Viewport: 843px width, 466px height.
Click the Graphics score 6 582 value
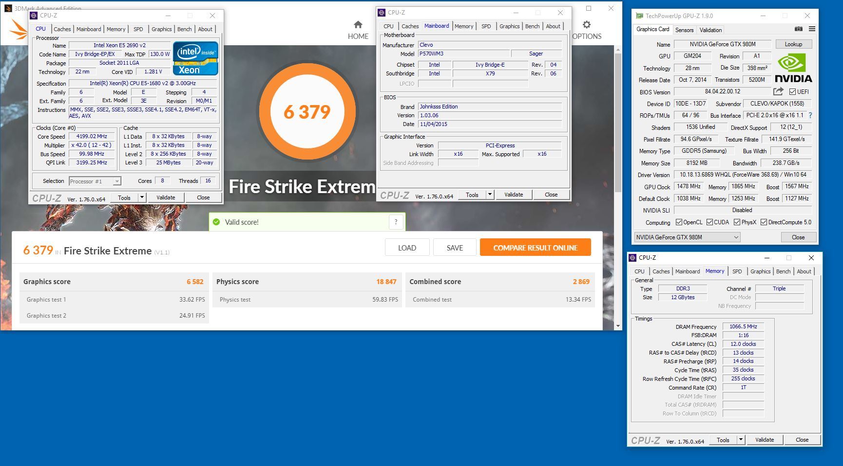coord(195,282)
